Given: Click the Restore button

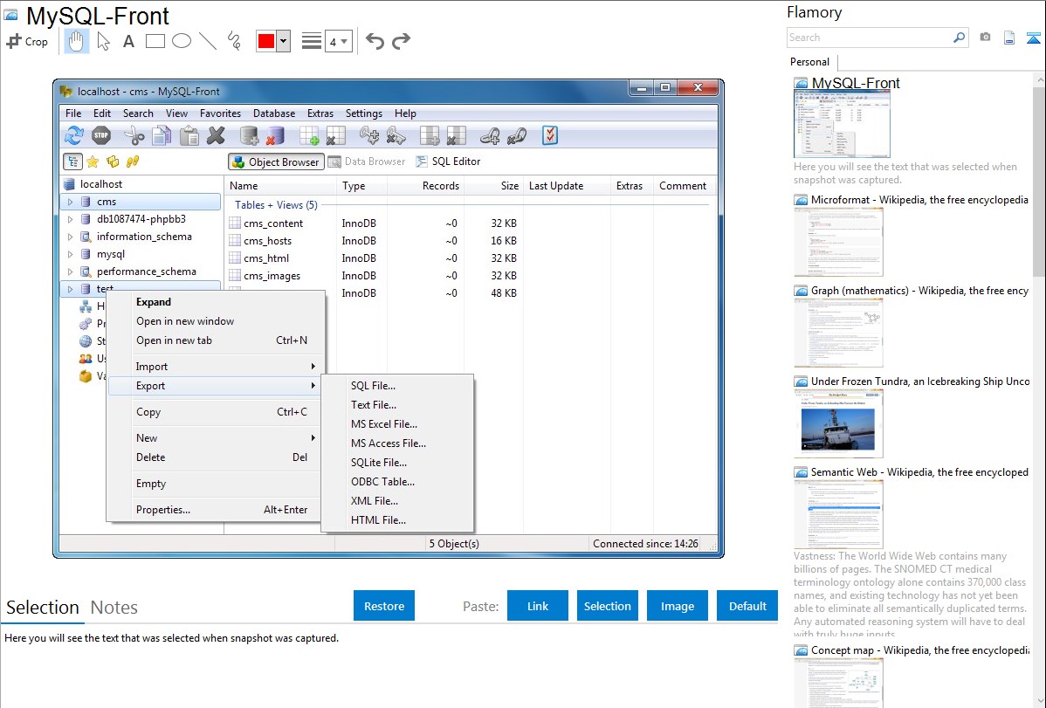Looking at the screenshot, I should 384,606.
